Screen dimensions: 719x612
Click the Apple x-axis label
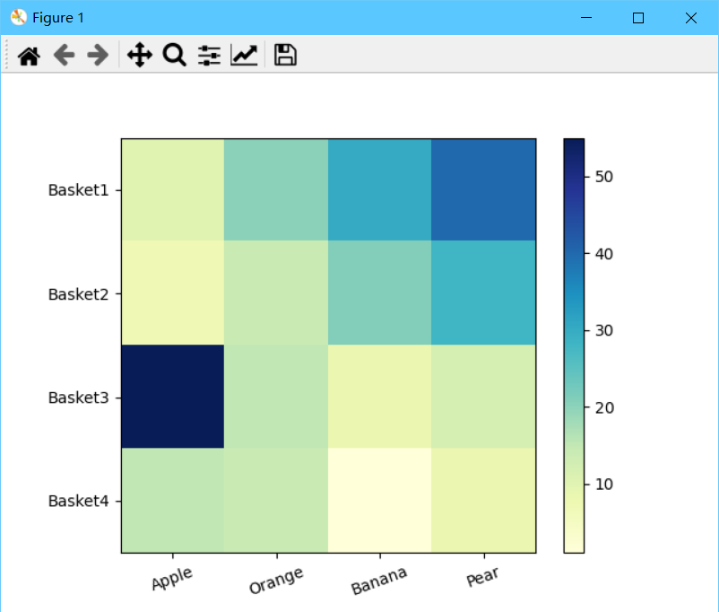coord(172,578)
